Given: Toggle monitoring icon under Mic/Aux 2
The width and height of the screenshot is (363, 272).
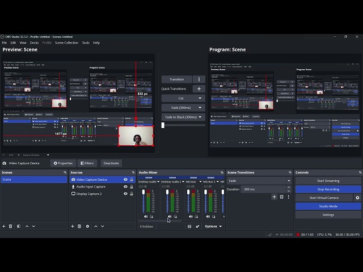Looking at the screenshot, I should [x=214, y=216].
